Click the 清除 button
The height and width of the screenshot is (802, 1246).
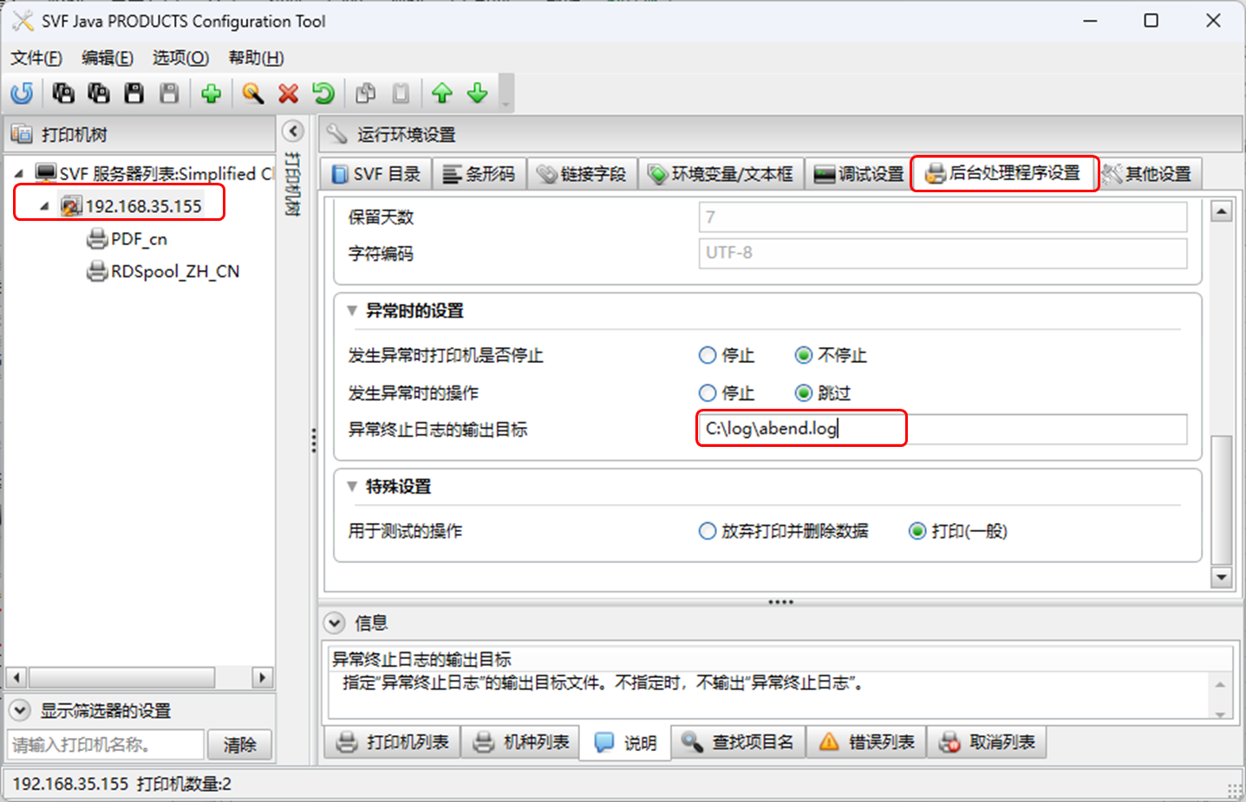click(x=239, y=745)
